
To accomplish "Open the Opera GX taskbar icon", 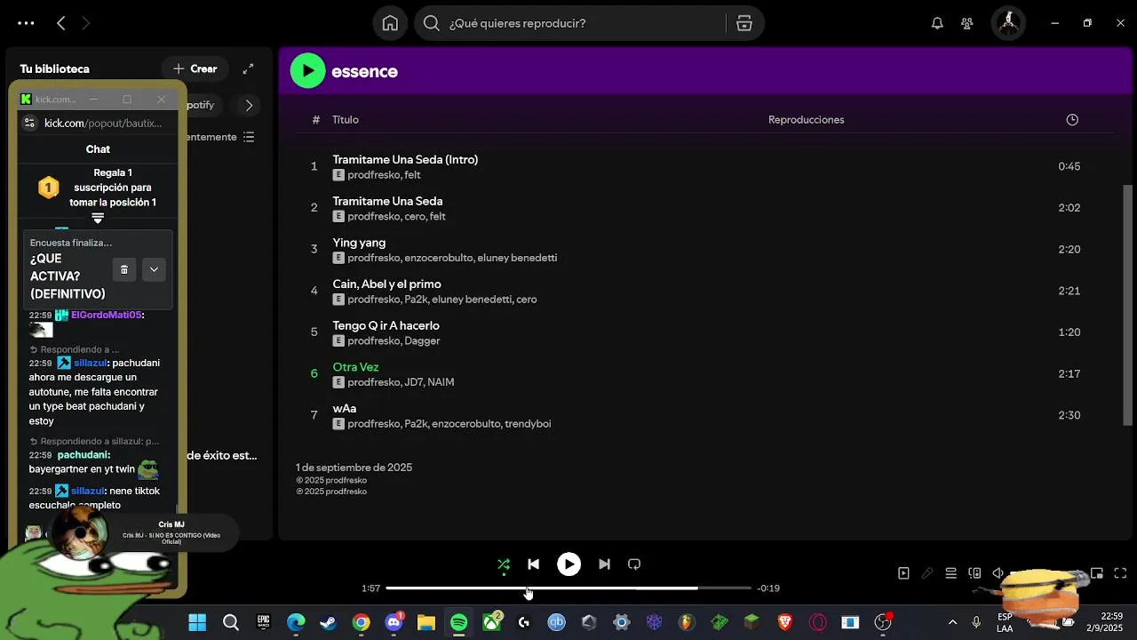I will [x=818, y=622].
